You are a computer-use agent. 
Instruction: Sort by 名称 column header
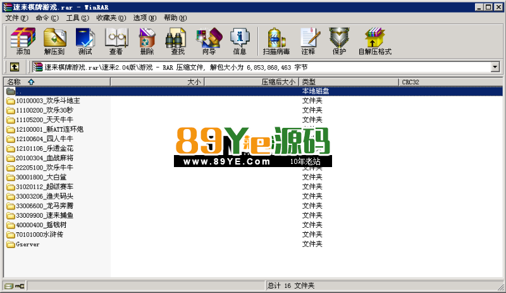click(x=57, y=82)
